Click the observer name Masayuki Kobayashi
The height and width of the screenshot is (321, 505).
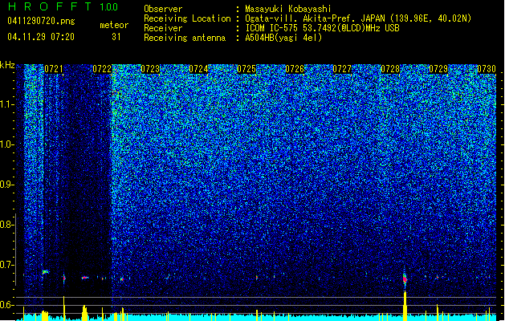tap(288, 9)
